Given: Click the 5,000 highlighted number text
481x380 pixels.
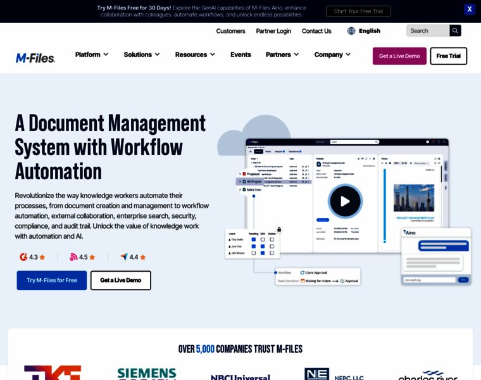Looking at the screenshot, I should click(x=205, y=349).
